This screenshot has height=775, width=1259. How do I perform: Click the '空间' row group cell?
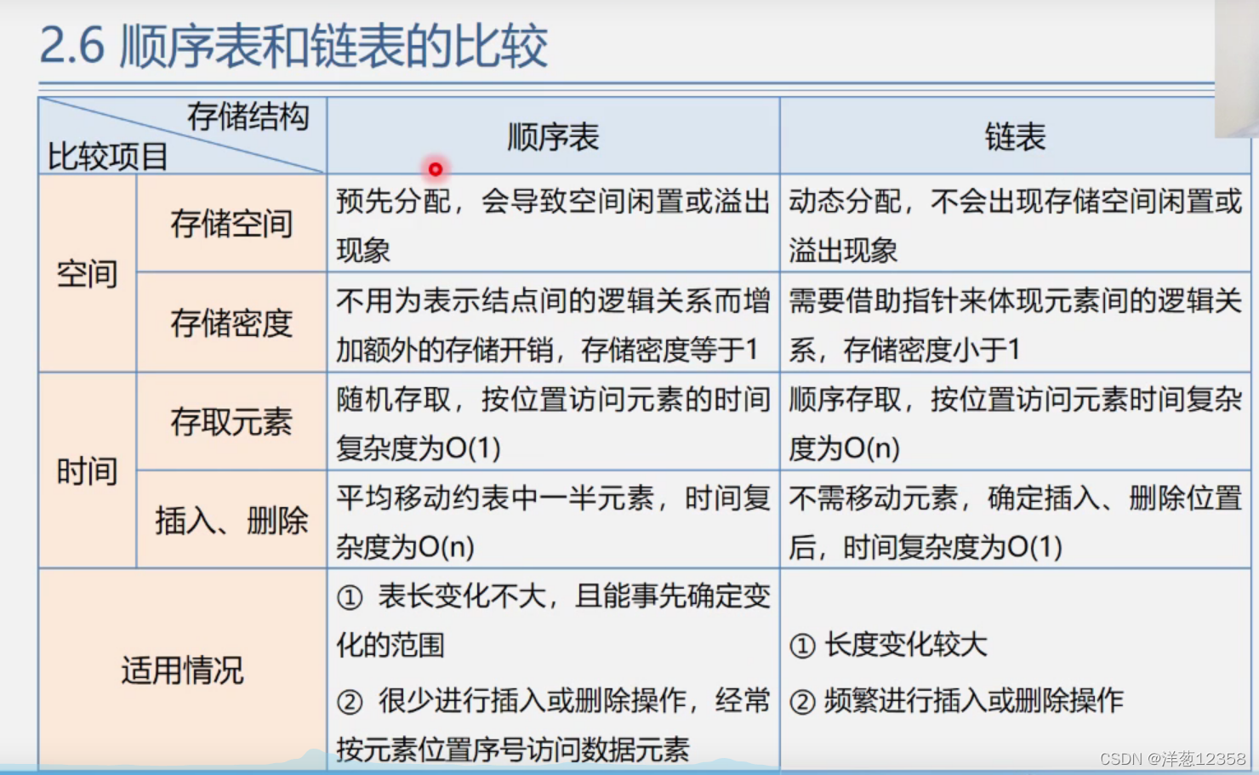coord(88,273)
